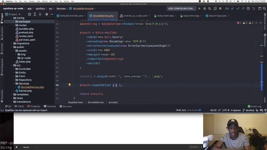
Task: Click UTF-8 encoding in status bar
Action: coord(226,110)
